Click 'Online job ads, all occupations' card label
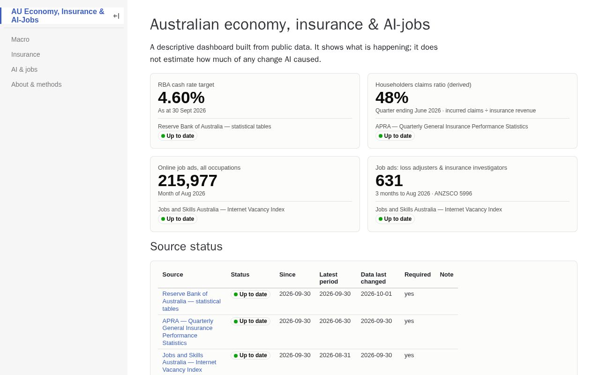This screenshot has height=375, width=600. point(199,168)
